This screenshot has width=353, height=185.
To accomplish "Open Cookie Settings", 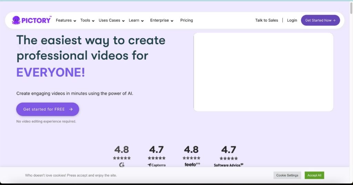I will pyautogui.click(x=287, y=175).
